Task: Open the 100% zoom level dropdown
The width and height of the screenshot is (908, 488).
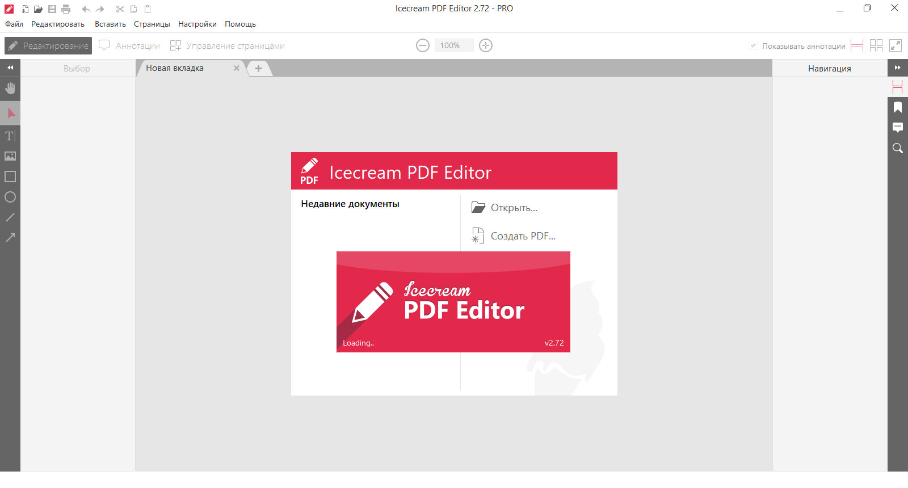Action: coord(454,45)
